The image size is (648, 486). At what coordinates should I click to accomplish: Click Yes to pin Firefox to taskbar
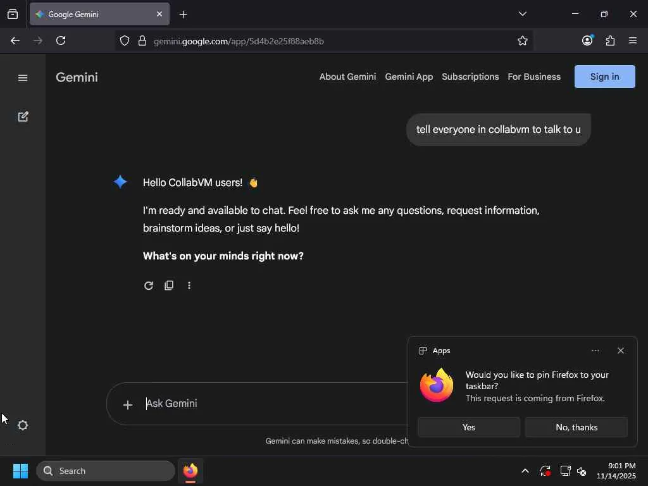click(x=469, y=427)
